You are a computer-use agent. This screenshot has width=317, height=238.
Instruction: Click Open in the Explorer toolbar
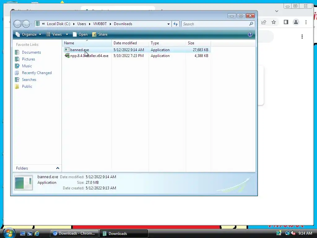click(x=80, y=34)
